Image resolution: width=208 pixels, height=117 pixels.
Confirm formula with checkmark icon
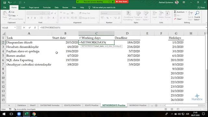pos(30,28)
